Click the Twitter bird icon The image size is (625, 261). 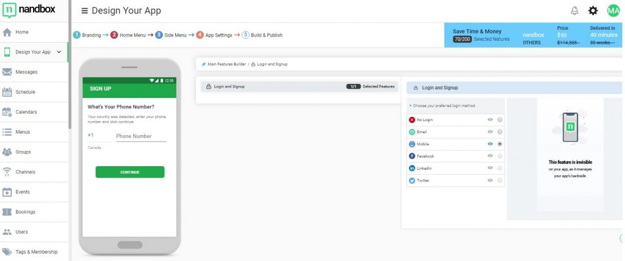412,180
